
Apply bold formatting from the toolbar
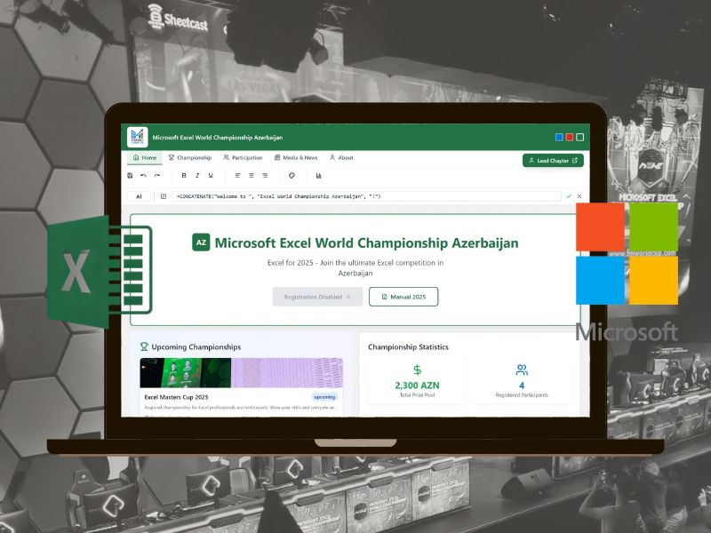(184, 175)
